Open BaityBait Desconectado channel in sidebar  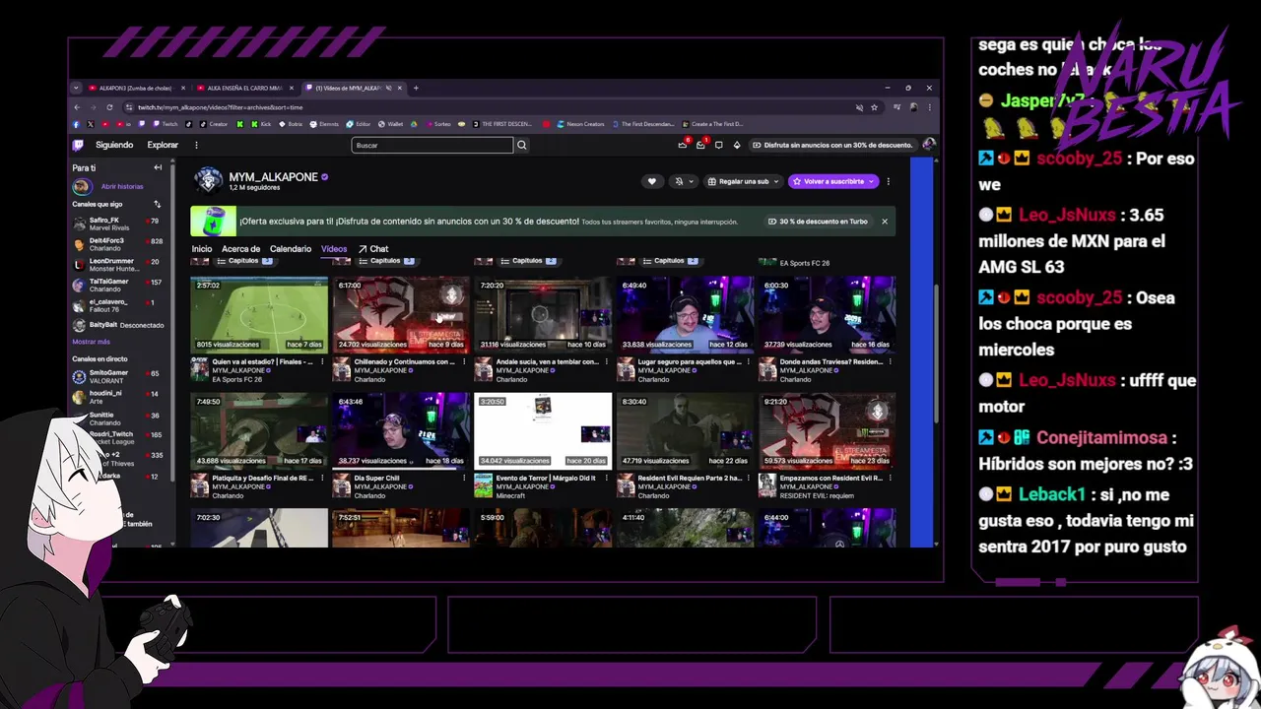[117, 325]
